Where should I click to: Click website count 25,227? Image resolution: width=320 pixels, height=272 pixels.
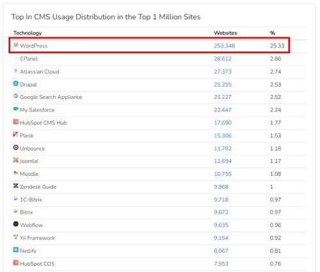click(223, 97)
